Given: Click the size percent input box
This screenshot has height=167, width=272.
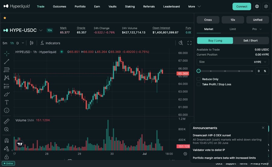Looking at the screenshot, I should click(262, 71).
